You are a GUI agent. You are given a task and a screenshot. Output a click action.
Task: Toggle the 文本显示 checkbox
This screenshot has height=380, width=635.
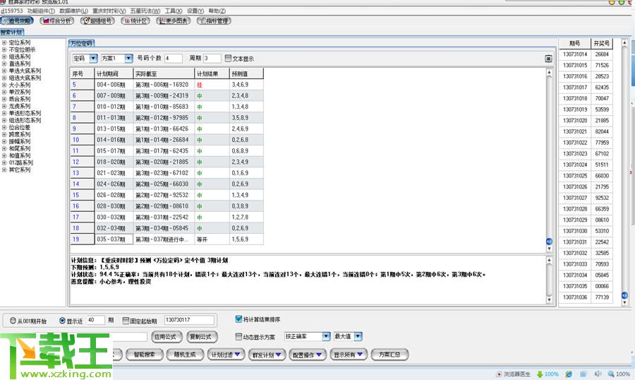coord(228,59)
